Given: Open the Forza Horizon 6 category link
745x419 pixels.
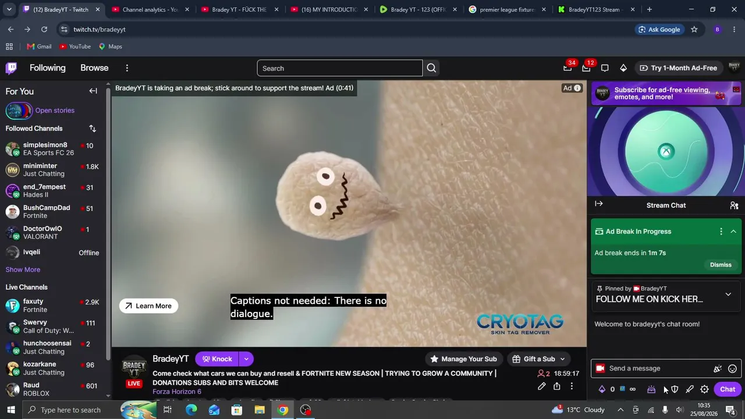Looking at the screenshot, I should [177, 392].
